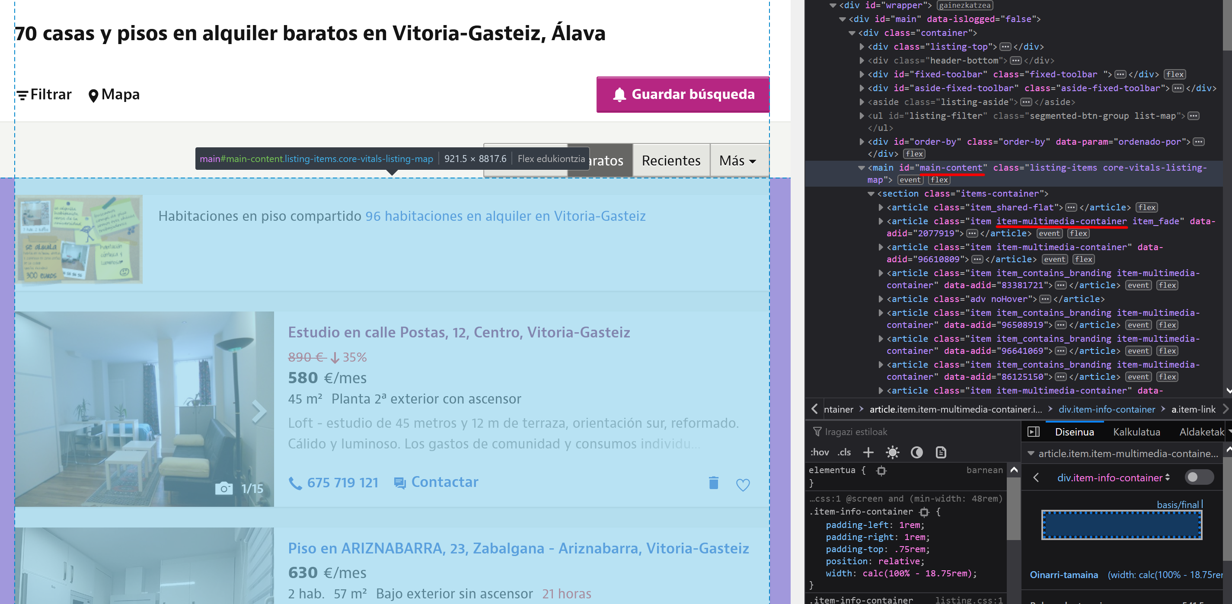Toggle the flex badge on article 83381721
The width and height of the screenshot is (1232, 604).
(x=1167, y=285)
